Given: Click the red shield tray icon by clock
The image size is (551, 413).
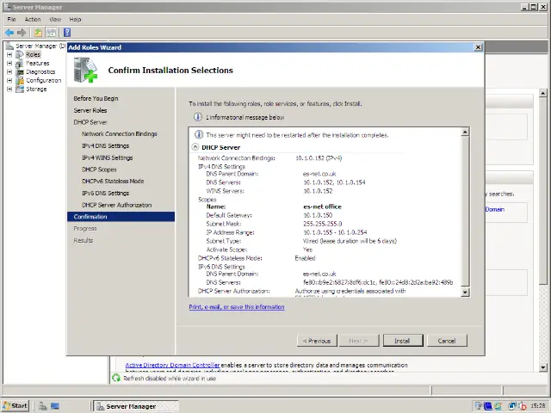Looking at the screenshot, I should (523, 406).
